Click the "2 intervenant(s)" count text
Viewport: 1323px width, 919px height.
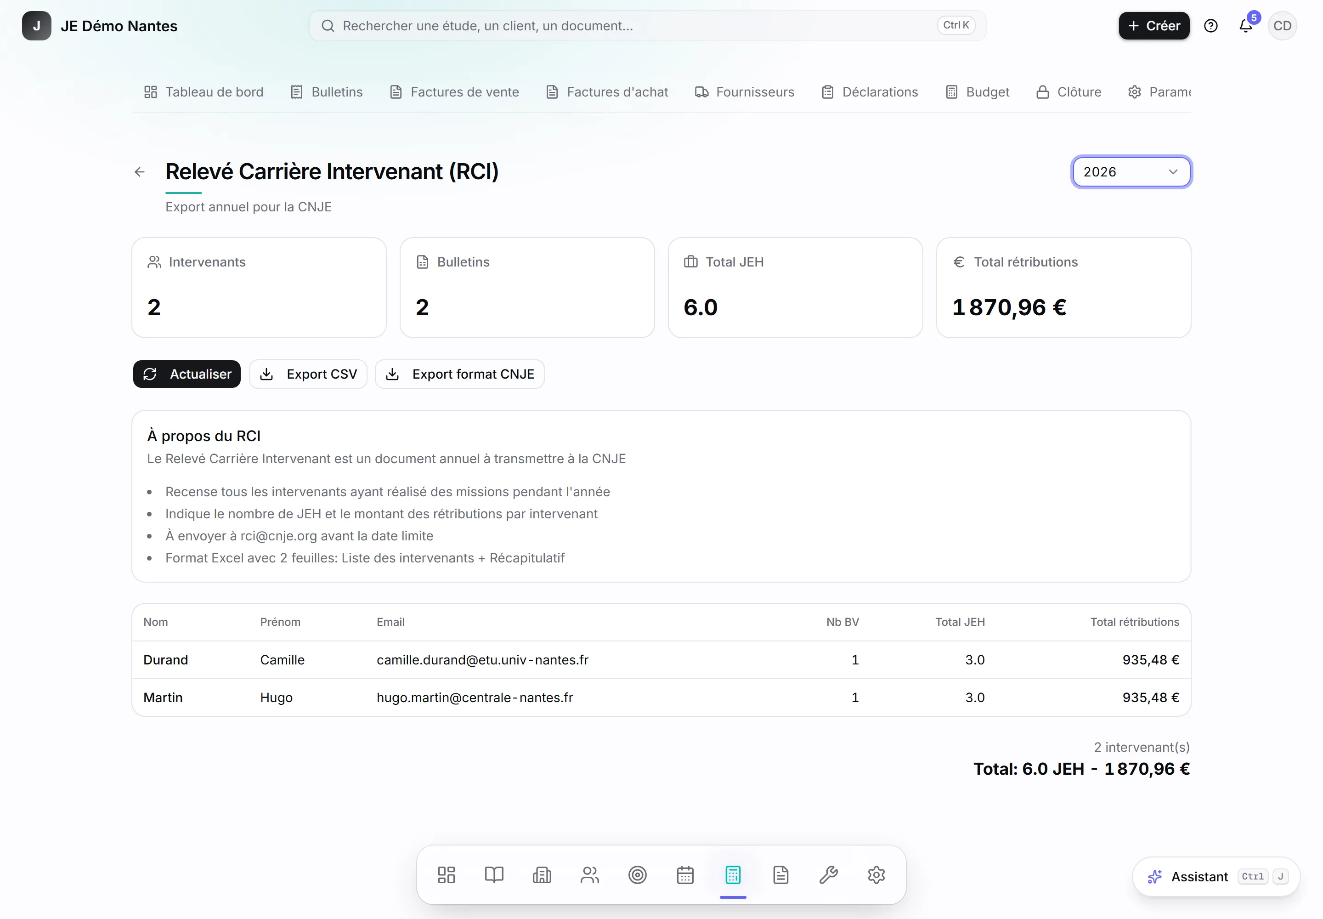click(x=1142, y=747)
